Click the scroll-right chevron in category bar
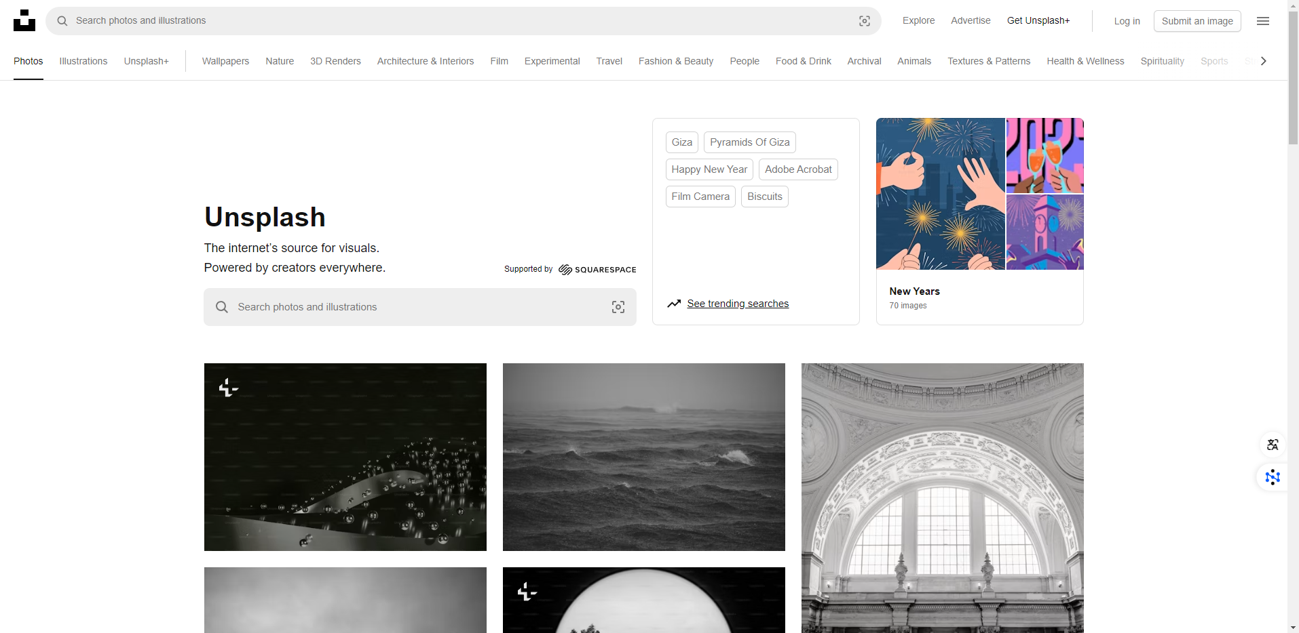 [1263, 61]
